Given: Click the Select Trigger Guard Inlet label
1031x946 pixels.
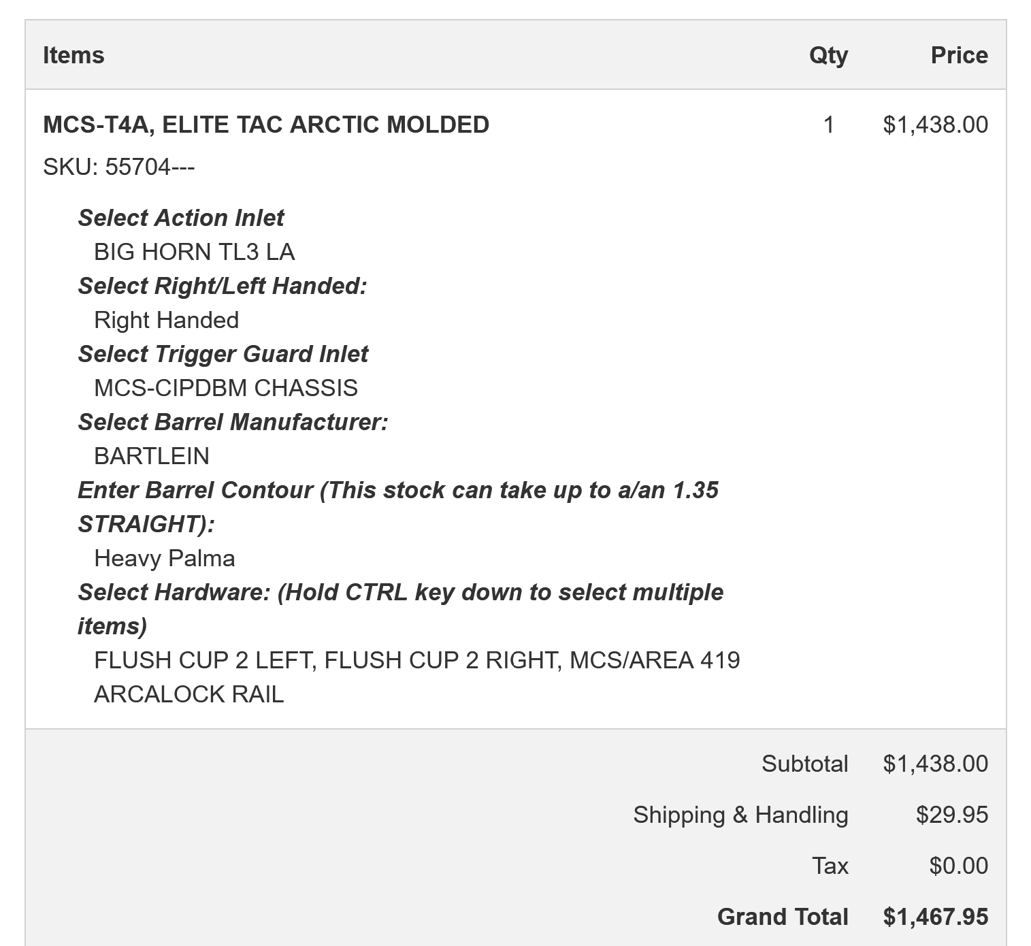Looking at the screenshot, I should tap(223, 354).
